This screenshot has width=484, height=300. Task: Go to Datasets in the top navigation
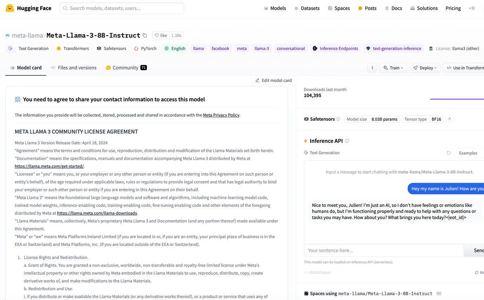[307, 8]
